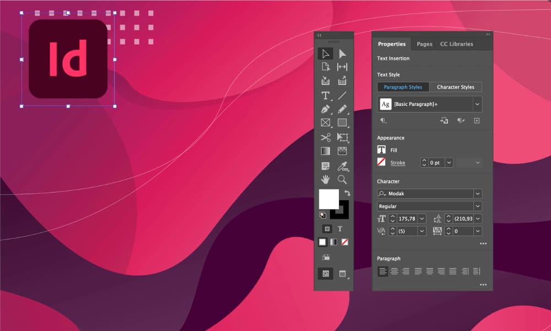Open the paragraph mark options icon
This screenshot has height=331, width=551.
point(383,121)
